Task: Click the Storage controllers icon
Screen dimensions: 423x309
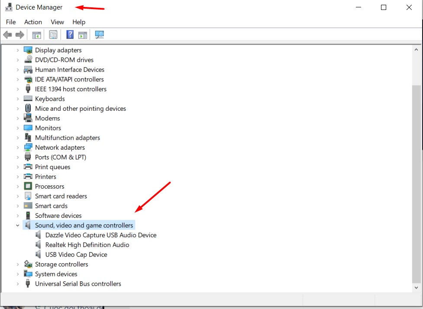Action: tap(28, 264)
